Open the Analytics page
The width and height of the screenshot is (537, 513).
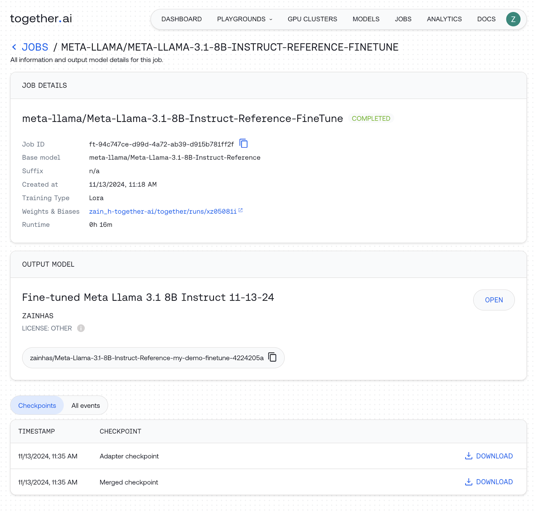tap(444, 19)
